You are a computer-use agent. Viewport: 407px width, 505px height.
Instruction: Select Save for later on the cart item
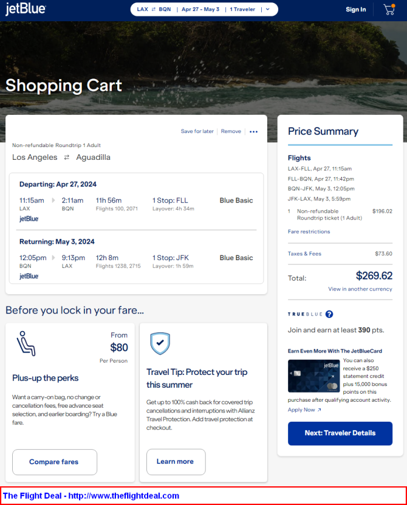(x=197, y=131)
